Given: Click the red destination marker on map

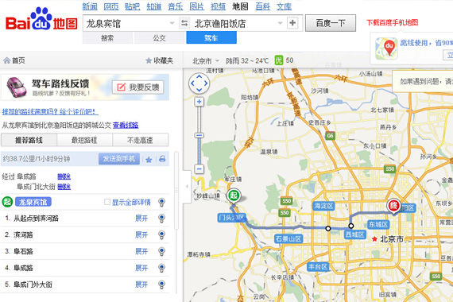Looking at the screenshot, I should pyautogui.click(x=393, y=207).
